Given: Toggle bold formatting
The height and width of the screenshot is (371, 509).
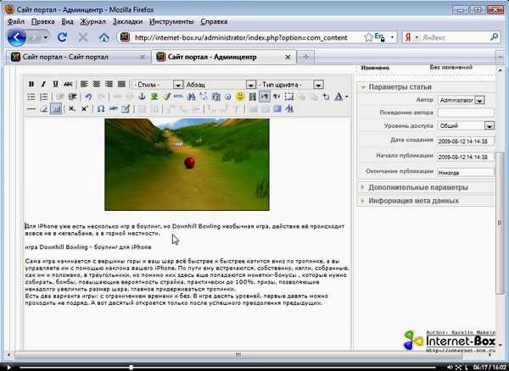Looking at the screenshot, I should click(x=31, y=84).
